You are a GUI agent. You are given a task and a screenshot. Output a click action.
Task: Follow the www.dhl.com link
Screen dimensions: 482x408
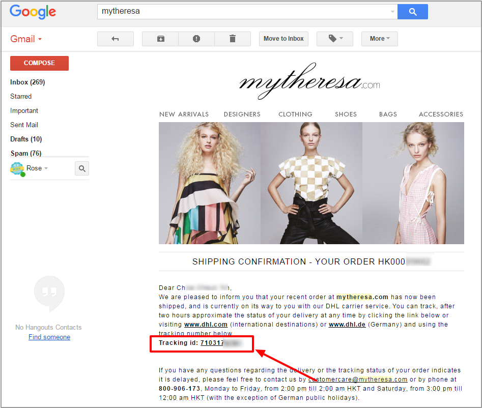click(x=206, y=325)
